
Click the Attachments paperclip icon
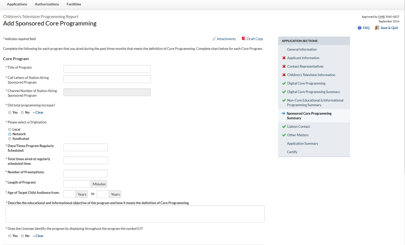point(214,39)
